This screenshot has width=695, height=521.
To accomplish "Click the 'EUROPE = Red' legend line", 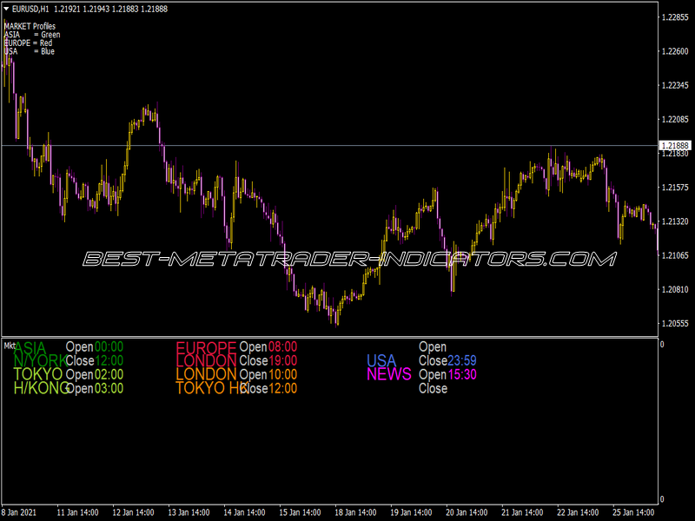I will 28,43.
